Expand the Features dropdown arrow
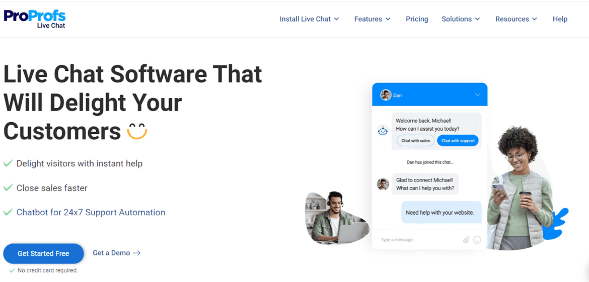The width and height of the screenshot is (589, 282). click(x=388, y=19)
